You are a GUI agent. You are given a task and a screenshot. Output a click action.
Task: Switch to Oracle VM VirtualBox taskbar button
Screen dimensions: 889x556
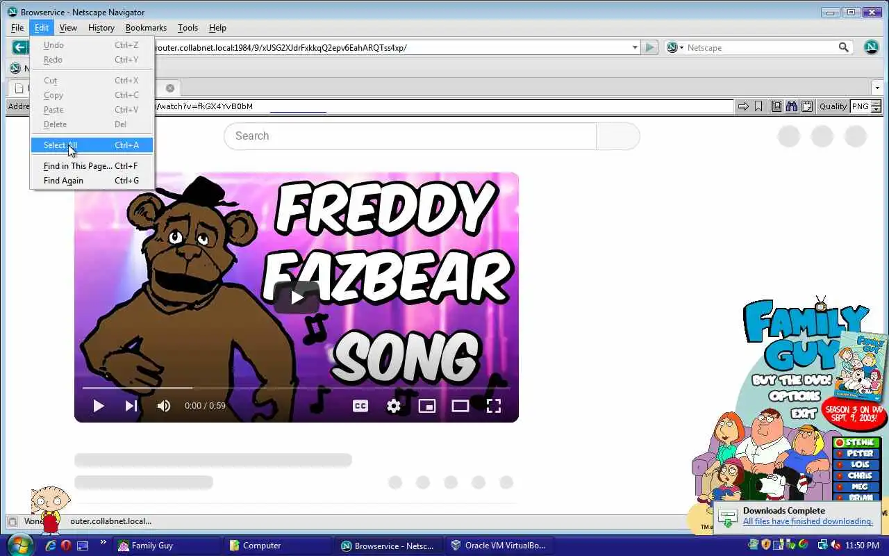(x=500, y=546)
